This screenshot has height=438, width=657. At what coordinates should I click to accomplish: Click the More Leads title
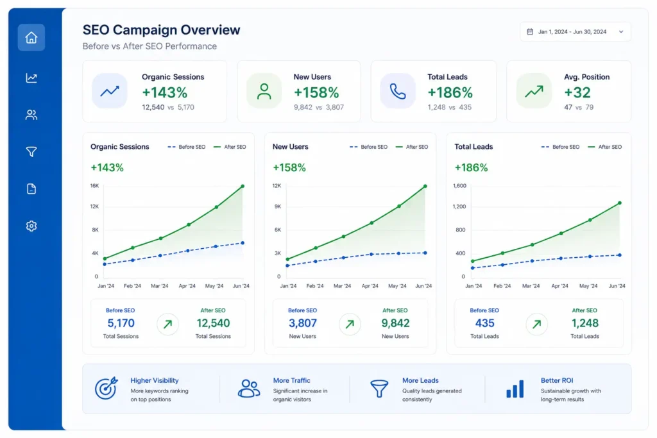(420, 380)
